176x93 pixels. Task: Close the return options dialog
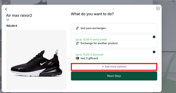pyautogui.click(x=158, y=8)
